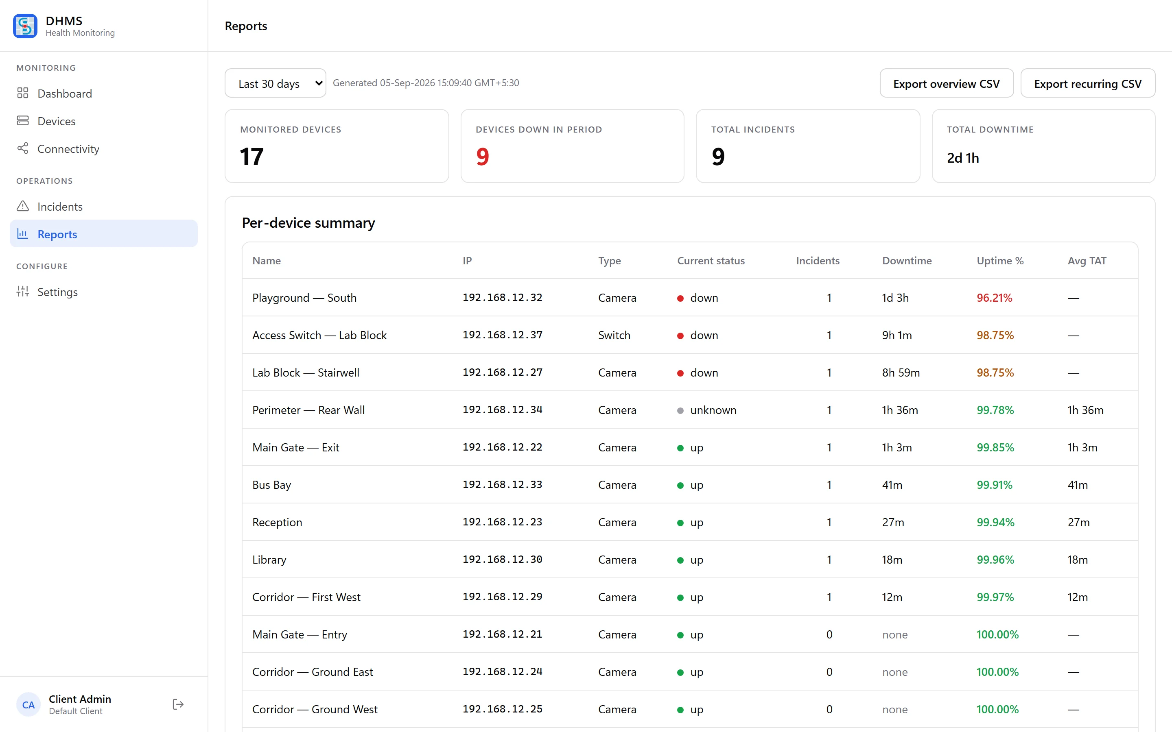The width and height of the screenshot is (1172, 732).
Task: Click Lab Block — Stairwell device name
Action: tap(306, 372)
